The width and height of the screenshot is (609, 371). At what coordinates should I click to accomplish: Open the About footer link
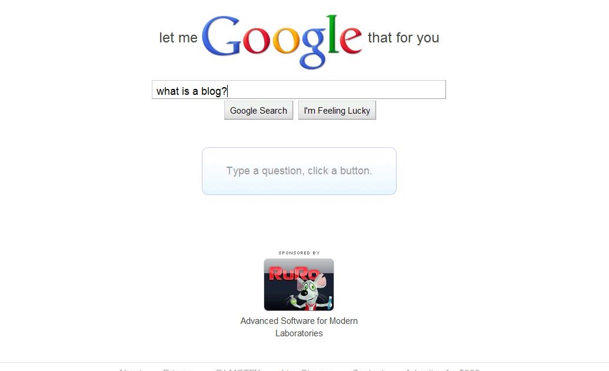click(x=130, y=369)
